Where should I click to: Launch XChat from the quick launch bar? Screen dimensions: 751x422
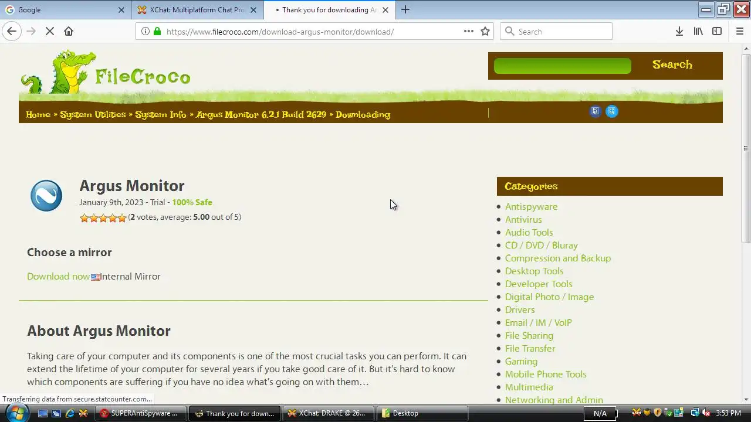[x=83, y=413]
